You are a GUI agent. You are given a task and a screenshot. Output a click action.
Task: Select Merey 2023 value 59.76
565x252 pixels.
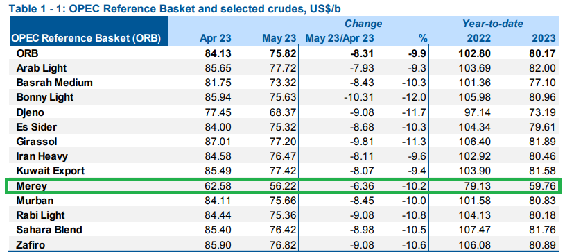542,186
